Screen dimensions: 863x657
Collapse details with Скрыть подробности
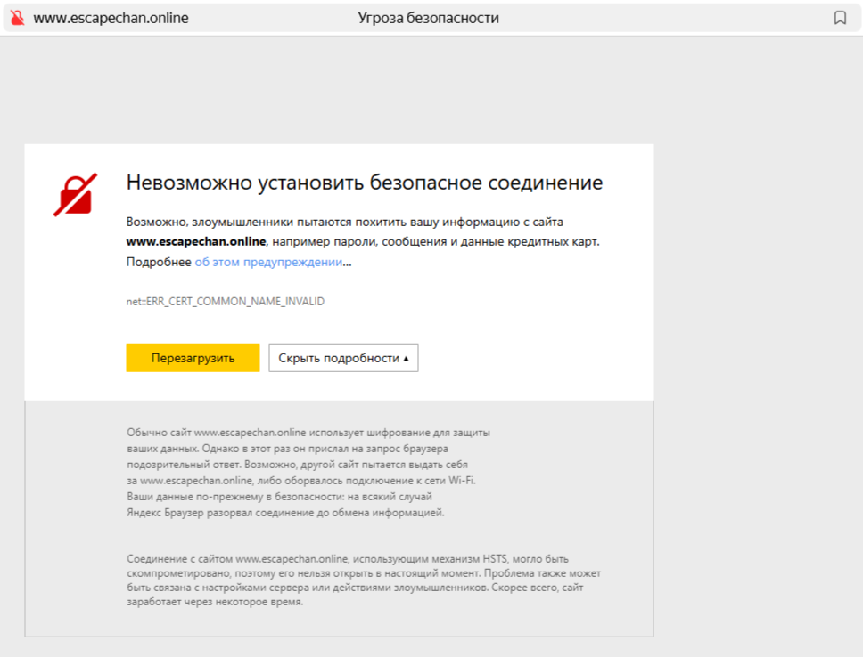point(343,358)
